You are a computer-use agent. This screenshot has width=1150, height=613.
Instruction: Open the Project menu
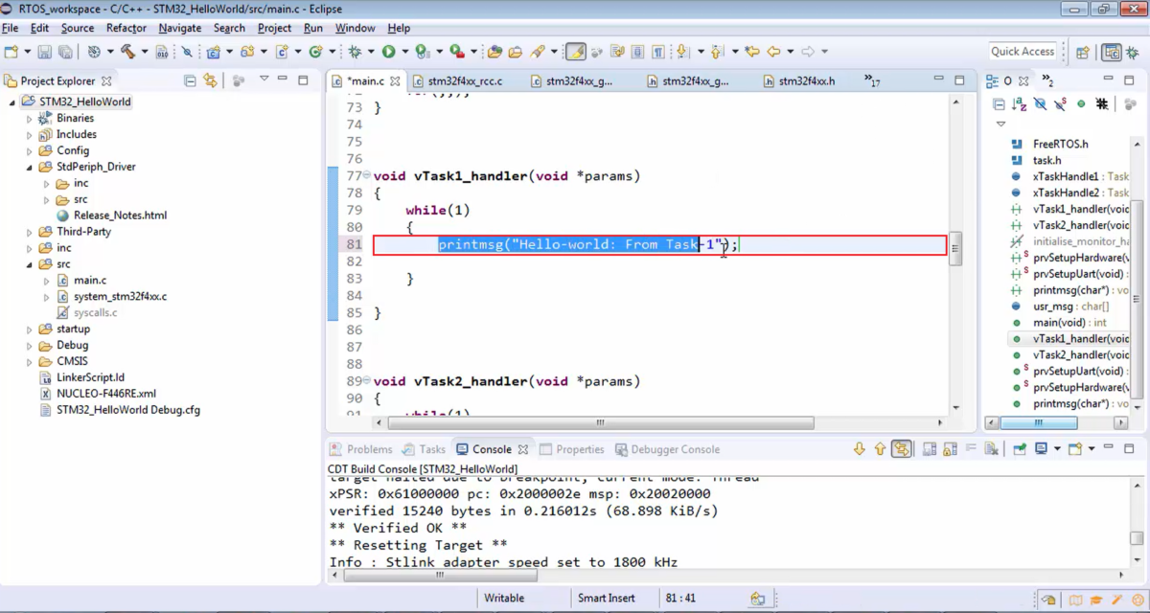(x=274, y=28)
